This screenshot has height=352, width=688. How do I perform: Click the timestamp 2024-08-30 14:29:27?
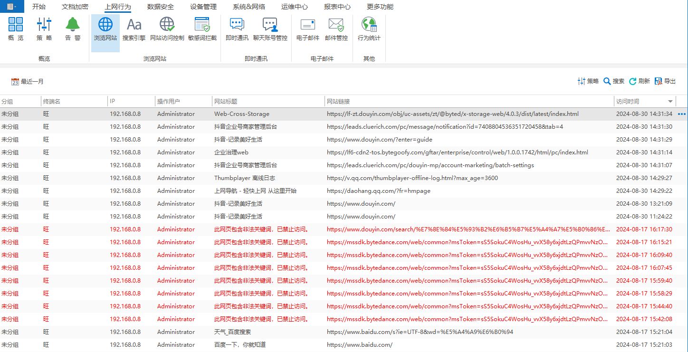644,178
